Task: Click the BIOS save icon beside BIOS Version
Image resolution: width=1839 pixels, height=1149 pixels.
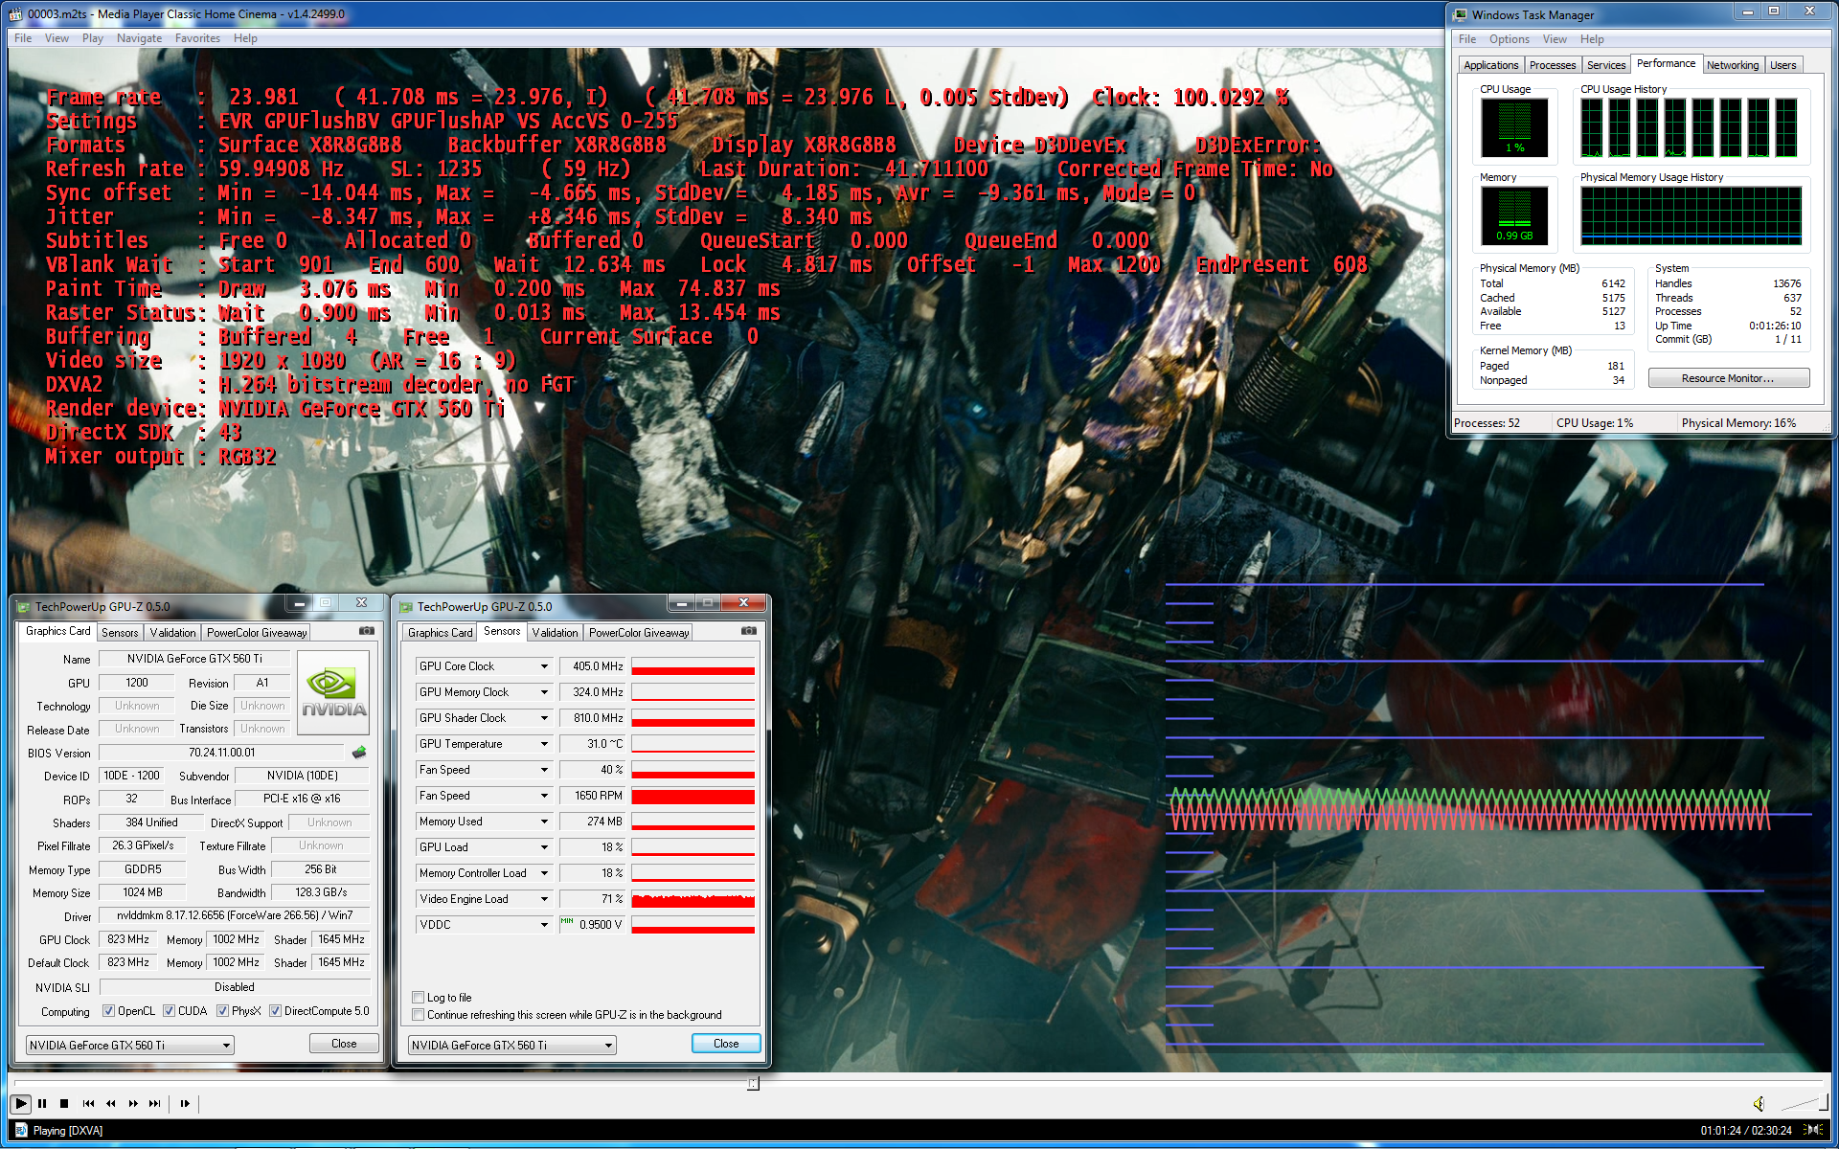Action: point(359,753)
